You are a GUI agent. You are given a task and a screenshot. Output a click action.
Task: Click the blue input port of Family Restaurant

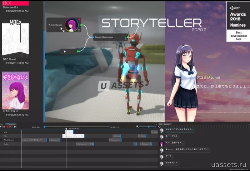coord(93,37)
